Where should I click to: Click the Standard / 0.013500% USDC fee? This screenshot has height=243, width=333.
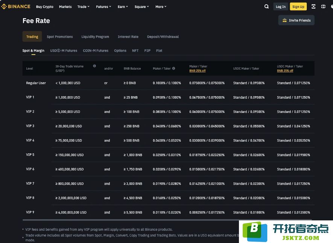tap(293, 212)
